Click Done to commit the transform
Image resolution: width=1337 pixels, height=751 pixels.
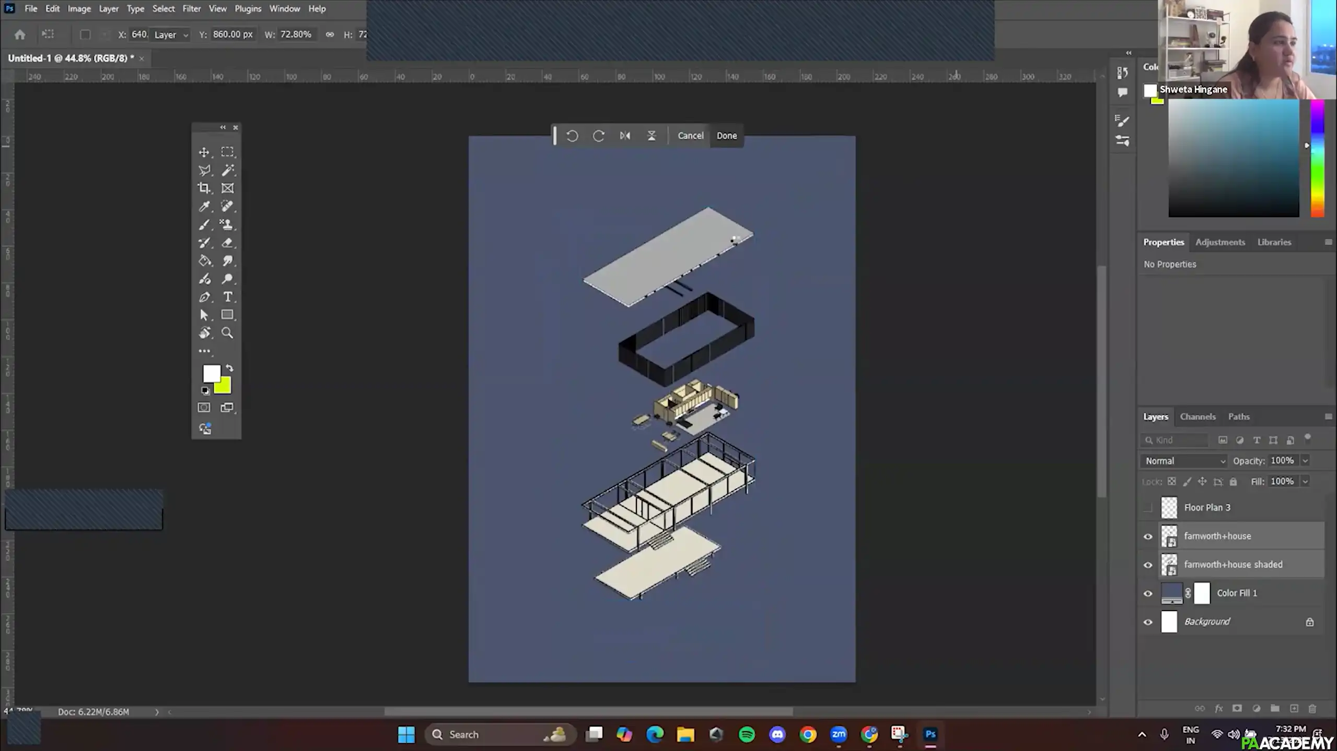click(726, 136)
